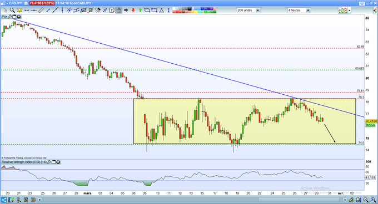Screen dimensions: 378x204
Task: Click the Relative strength index label
Action: (x=24, y=162)
